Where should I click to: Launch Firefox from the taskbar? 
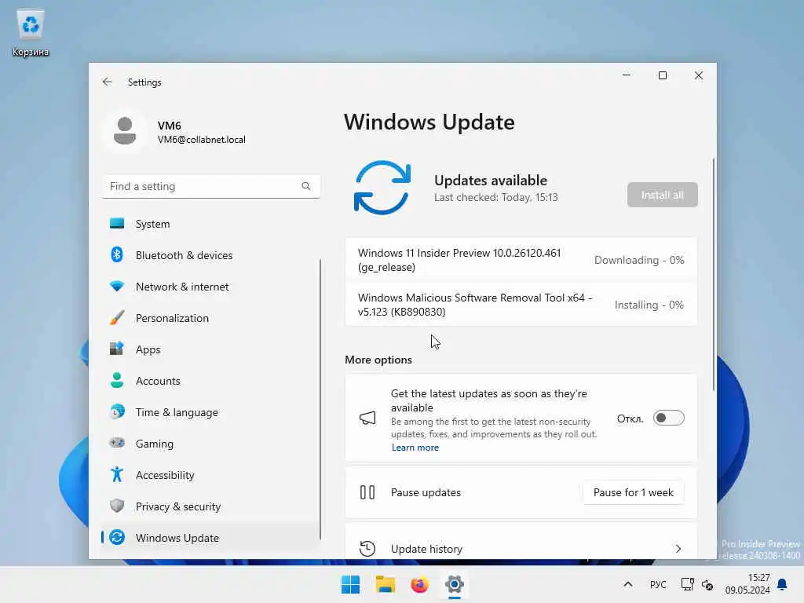click(x=419, y=584)
